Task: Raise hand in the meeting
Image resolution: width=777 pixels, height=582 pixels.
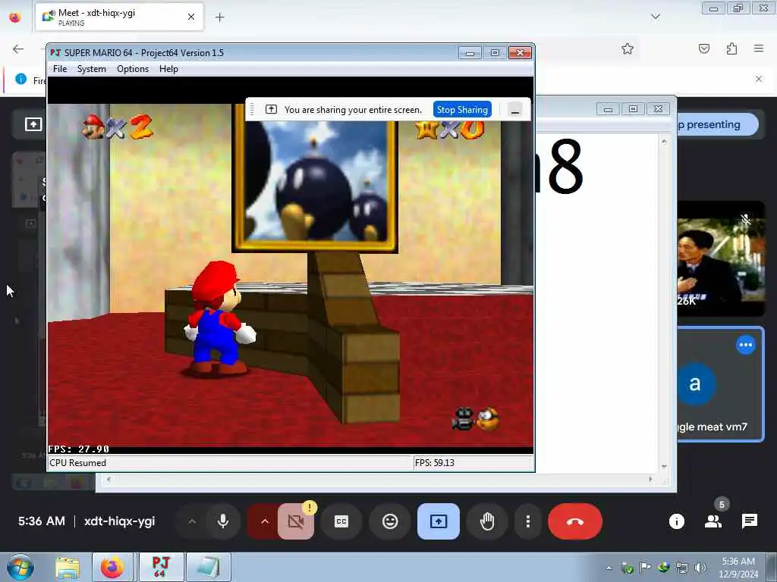Action: [486, 521]
